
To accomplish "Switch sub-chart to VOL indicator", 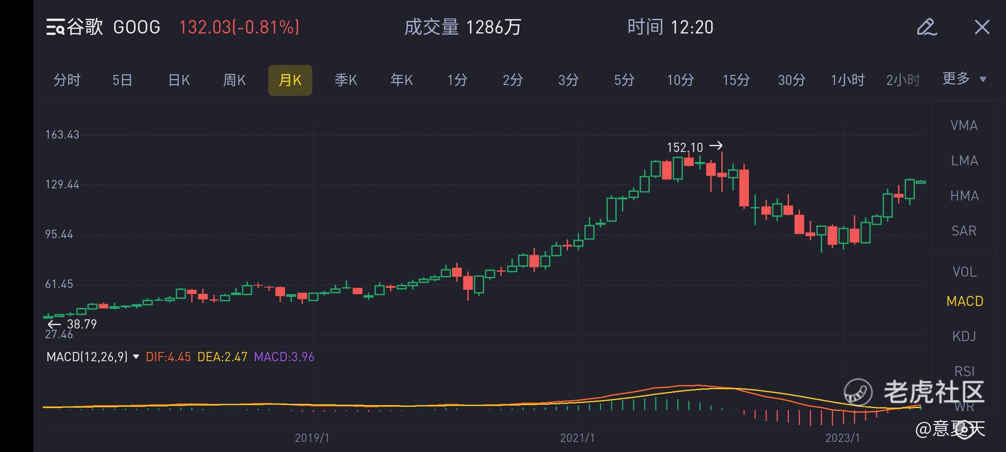I will coord(964,272).
